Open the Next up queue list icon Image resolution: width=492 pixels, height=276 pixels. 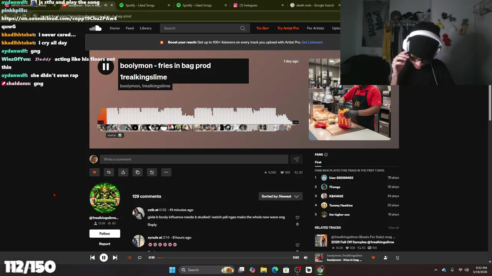click(397, 258)
